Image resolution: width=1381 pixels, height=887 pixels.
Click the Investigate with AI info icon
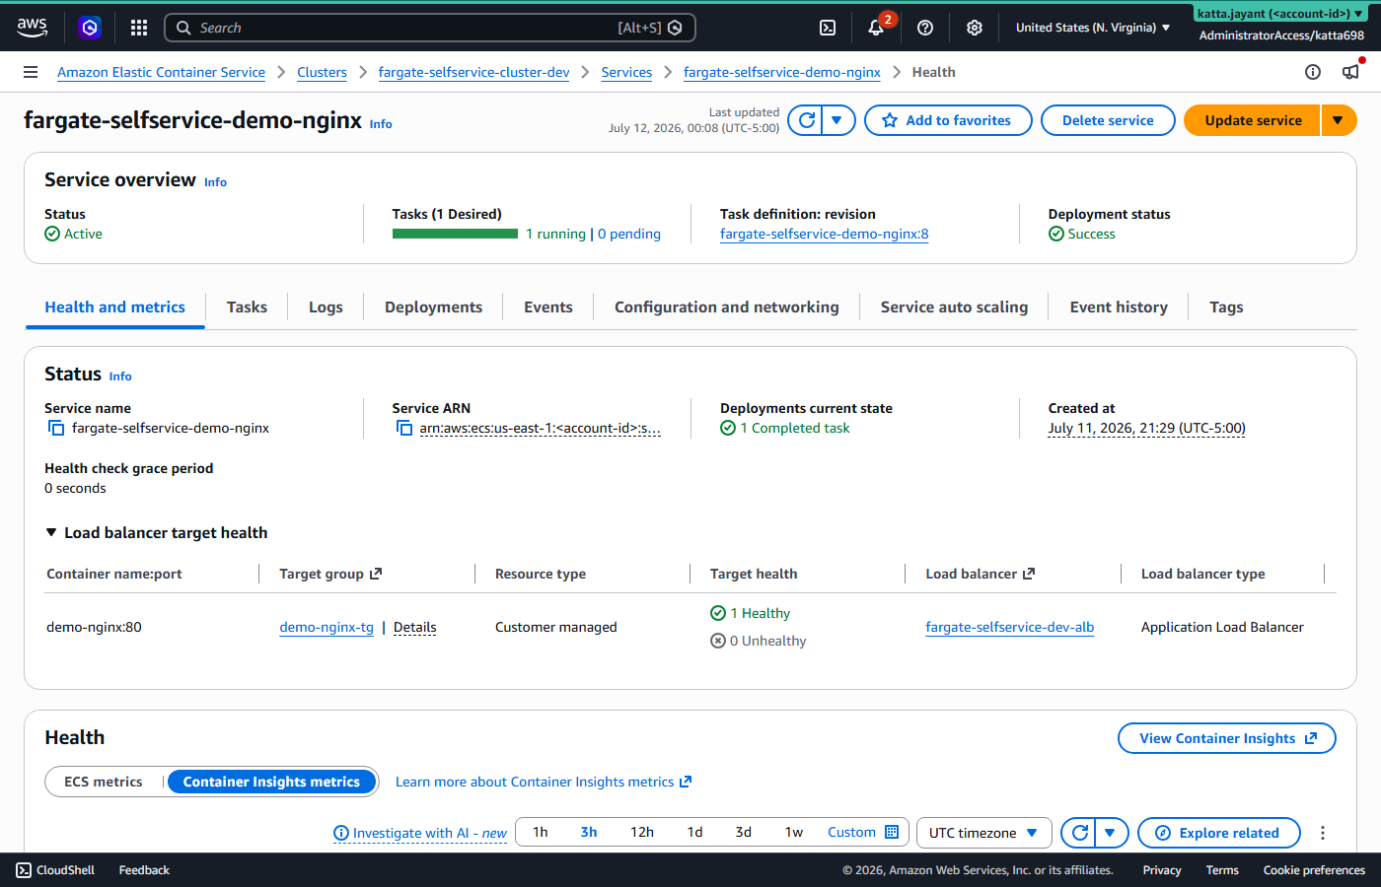tap(341, 833)
